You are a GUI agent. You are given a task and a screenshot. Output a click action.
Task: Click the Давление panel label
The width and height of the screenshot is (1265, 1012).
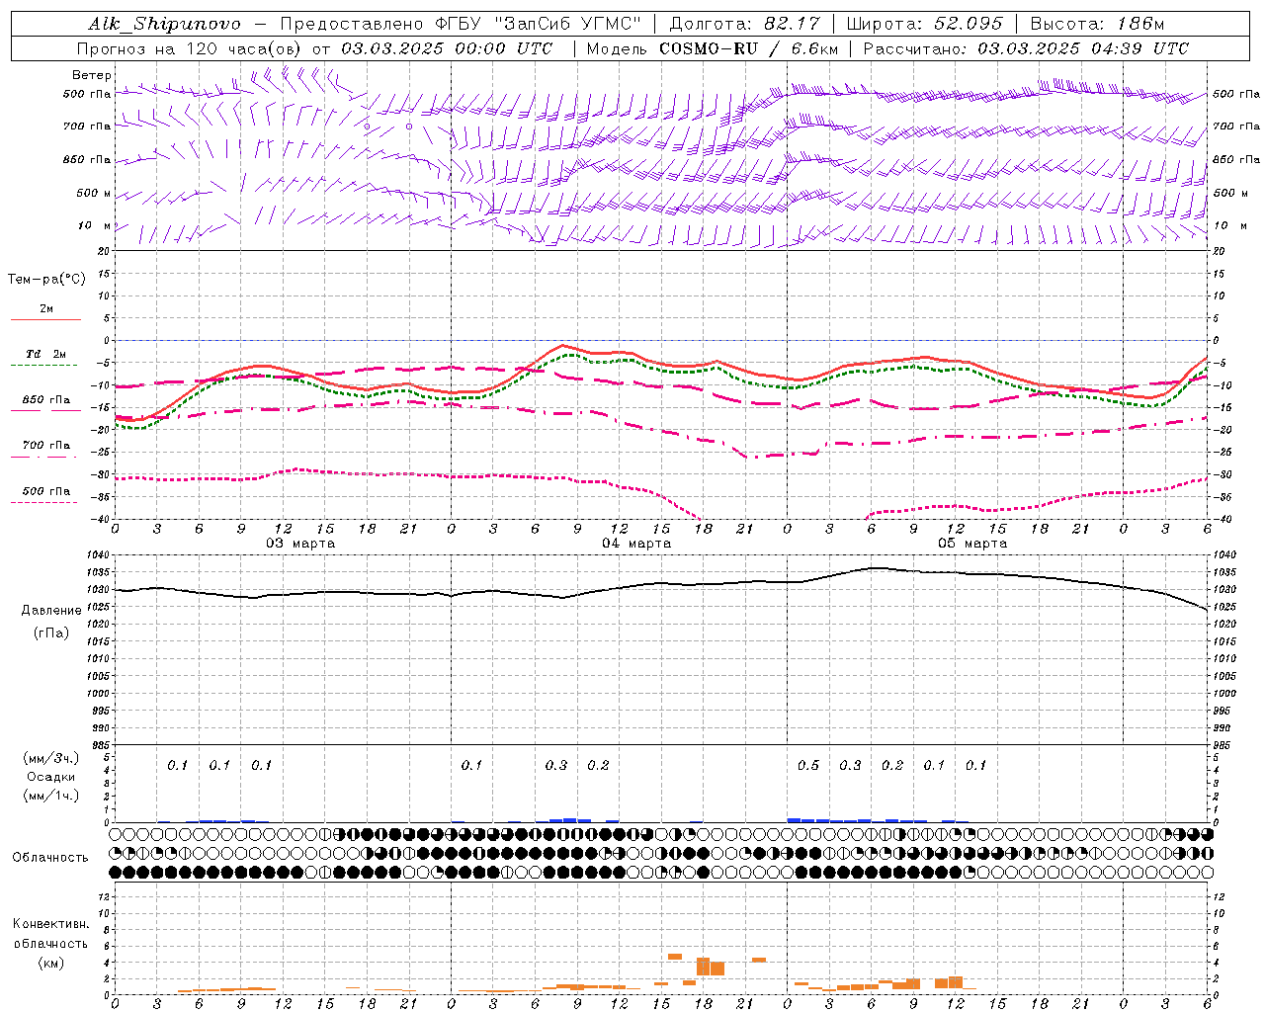point(51,611)
